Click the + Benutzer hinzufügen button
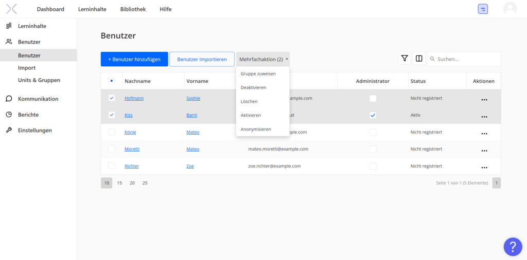527x260 pixels. coord(134,59)
